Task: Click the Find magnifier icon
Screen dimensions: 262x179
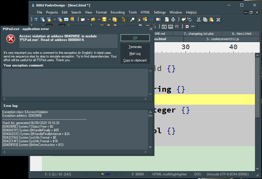Action: [x=132, y=19]
